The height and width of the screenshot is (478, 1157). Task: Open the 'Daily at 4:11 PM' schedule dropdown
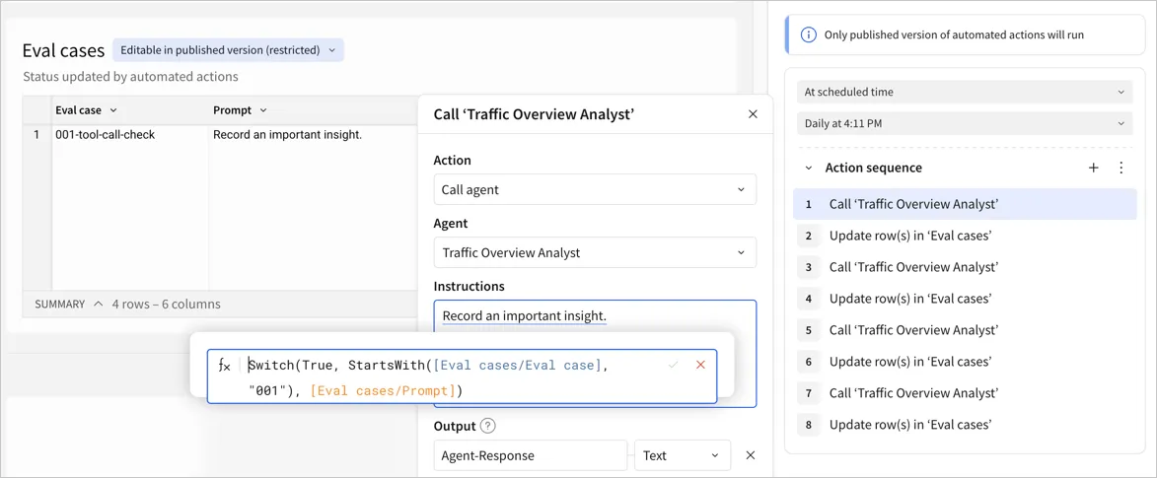coord(965,123)
